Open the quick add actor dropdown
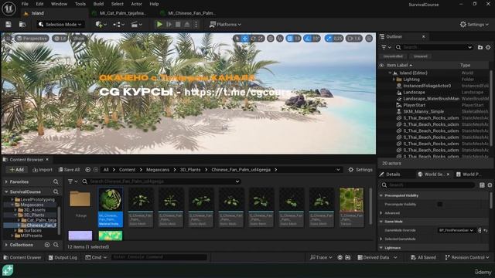 coord(101,24)
